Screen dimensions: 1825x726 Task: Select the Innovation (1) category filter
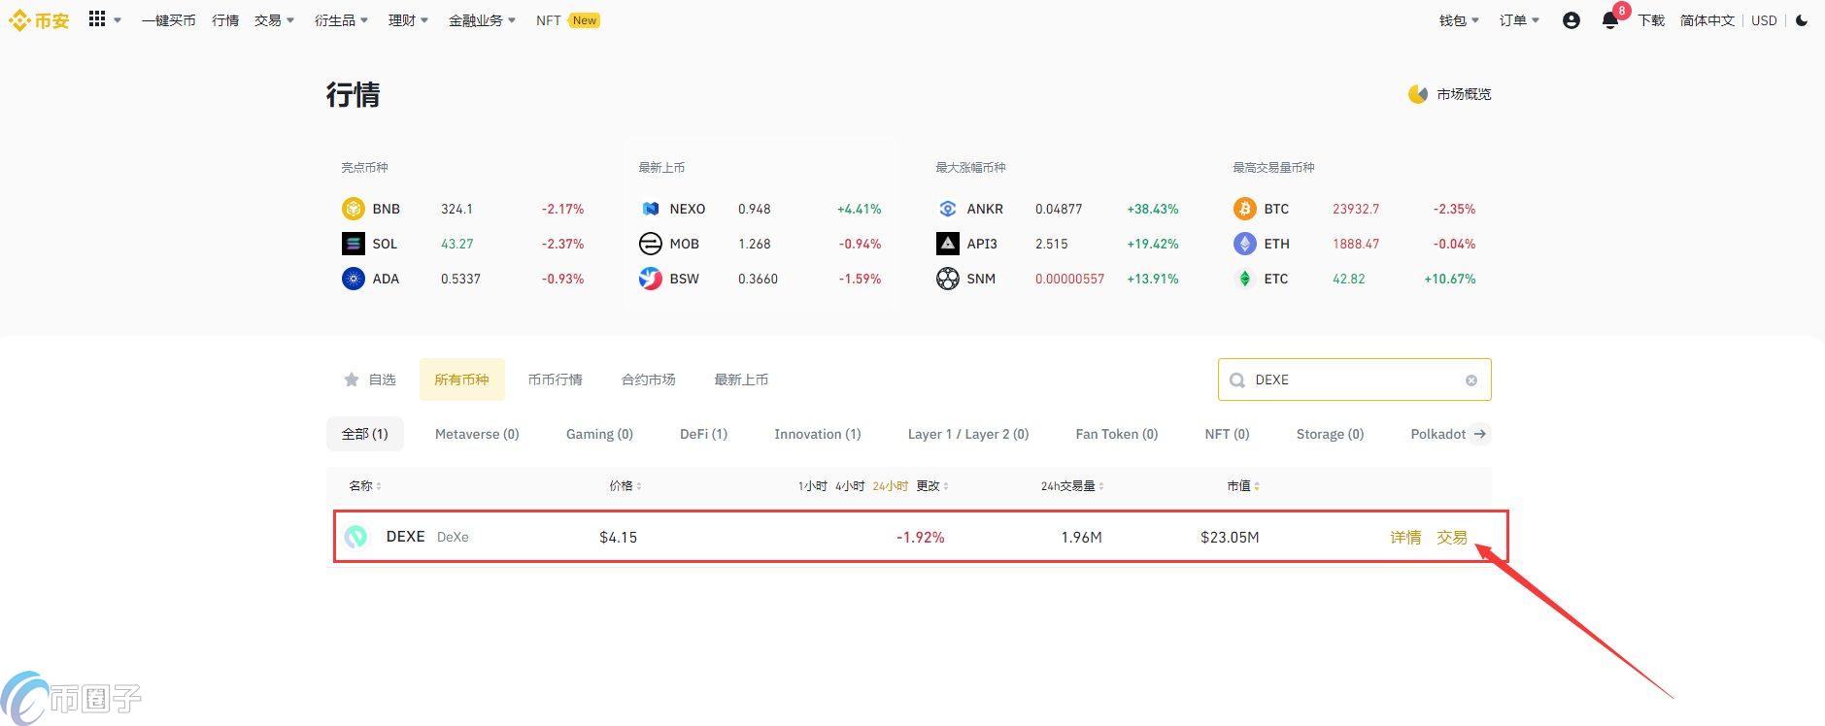click(817, 434)
